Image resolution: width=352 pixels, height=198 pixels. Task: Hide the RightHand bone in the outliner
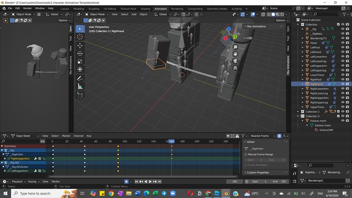(x=342, y=84)
